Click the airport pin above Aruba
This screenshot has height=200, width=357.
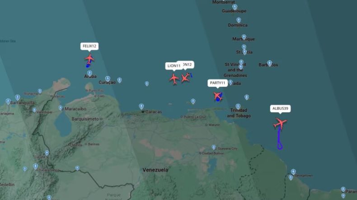[x=90, y=73]
